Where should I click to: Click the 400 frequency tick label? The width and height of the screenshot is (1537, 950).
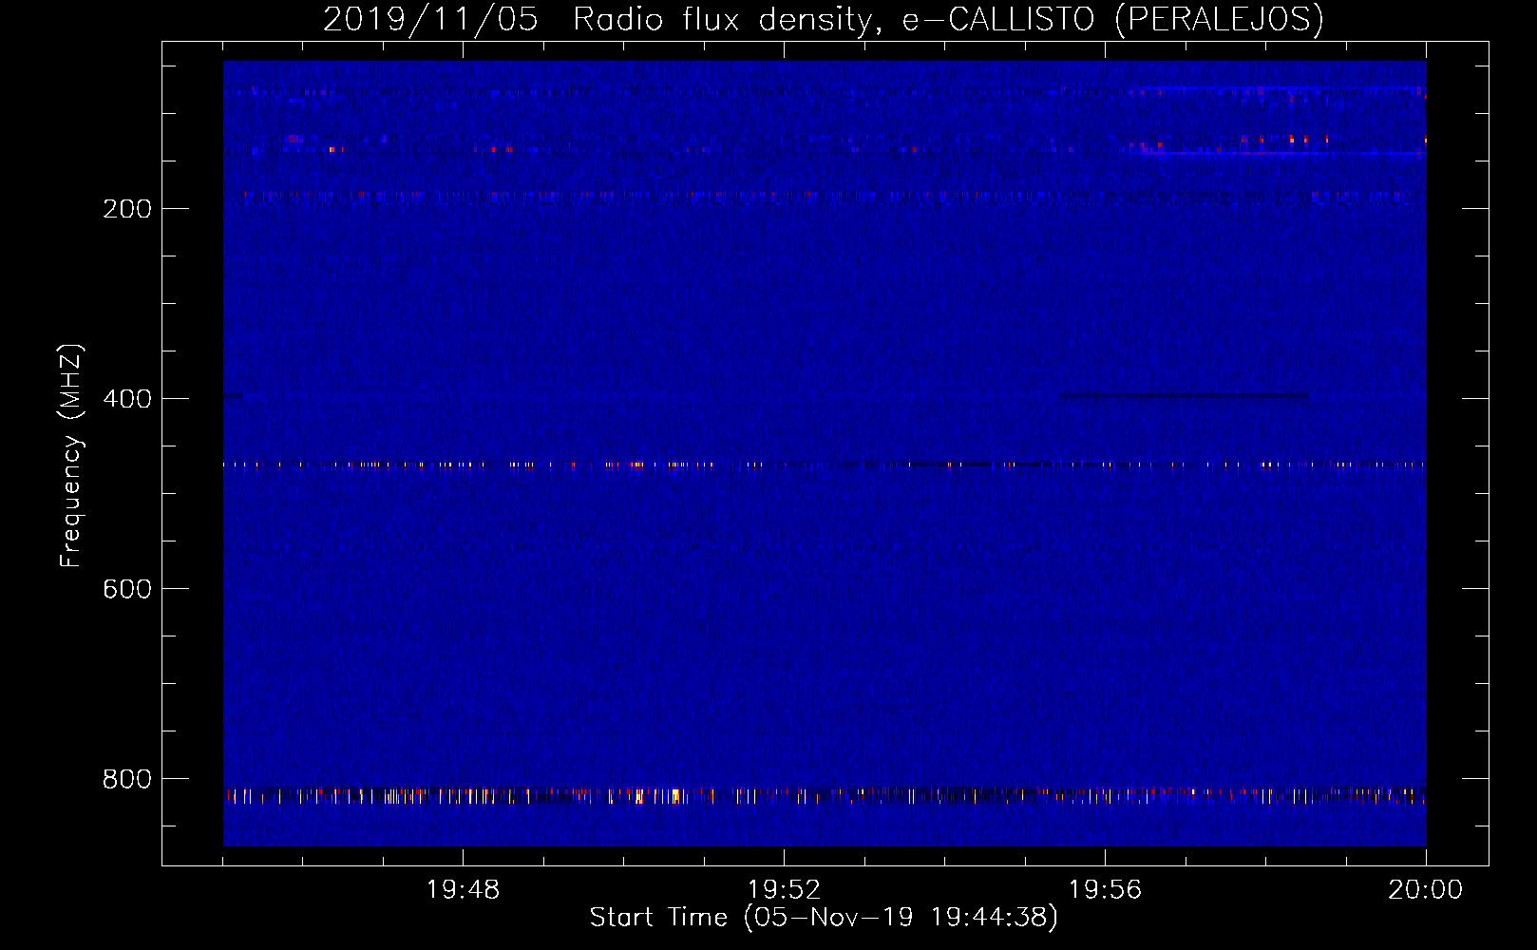pyautogui.click(x=127, y=399)
